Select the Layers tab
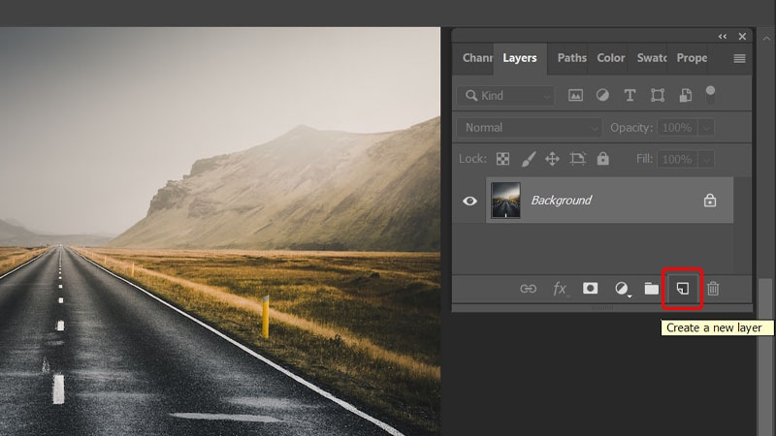Image resolution: width=776 pixels, height=436 pixels. [x=520, y=58]
